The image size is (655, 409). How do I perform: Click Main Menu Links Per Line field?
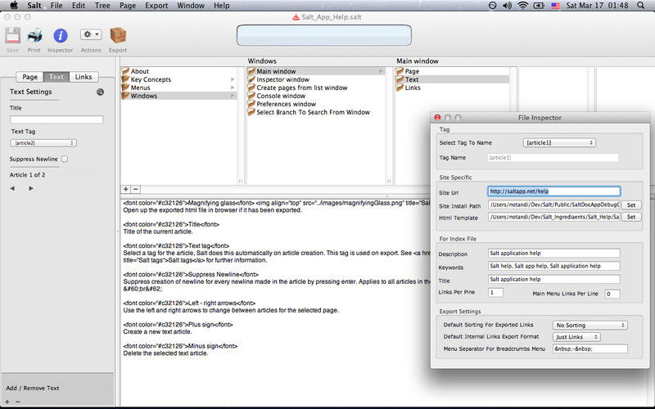612,294
